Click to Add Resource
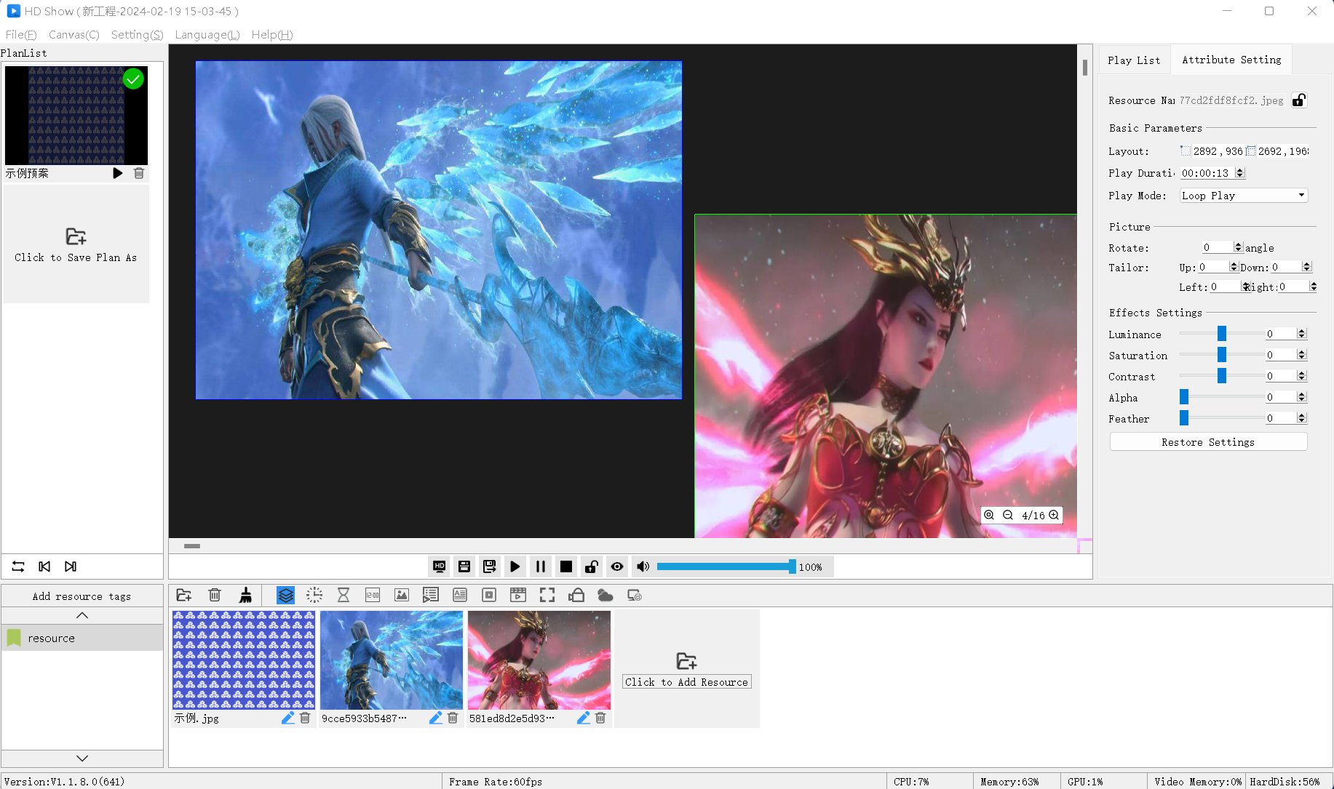This screenshot has width=1334, height=789. click(686, 669)
